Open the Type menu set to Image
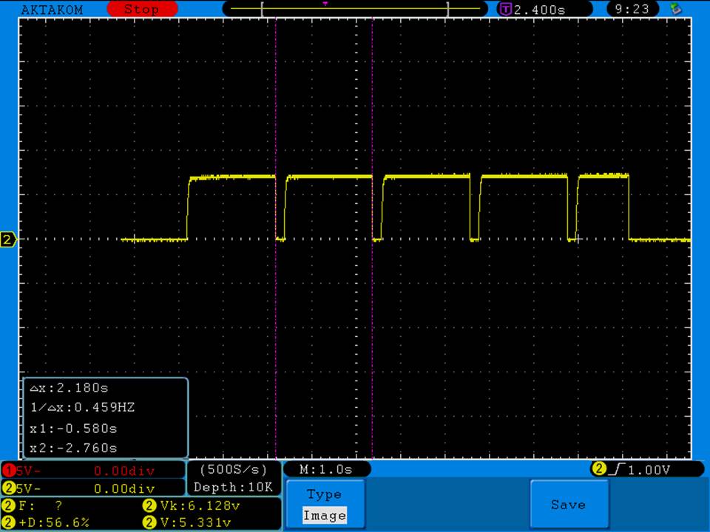 [x=324, y=505]
